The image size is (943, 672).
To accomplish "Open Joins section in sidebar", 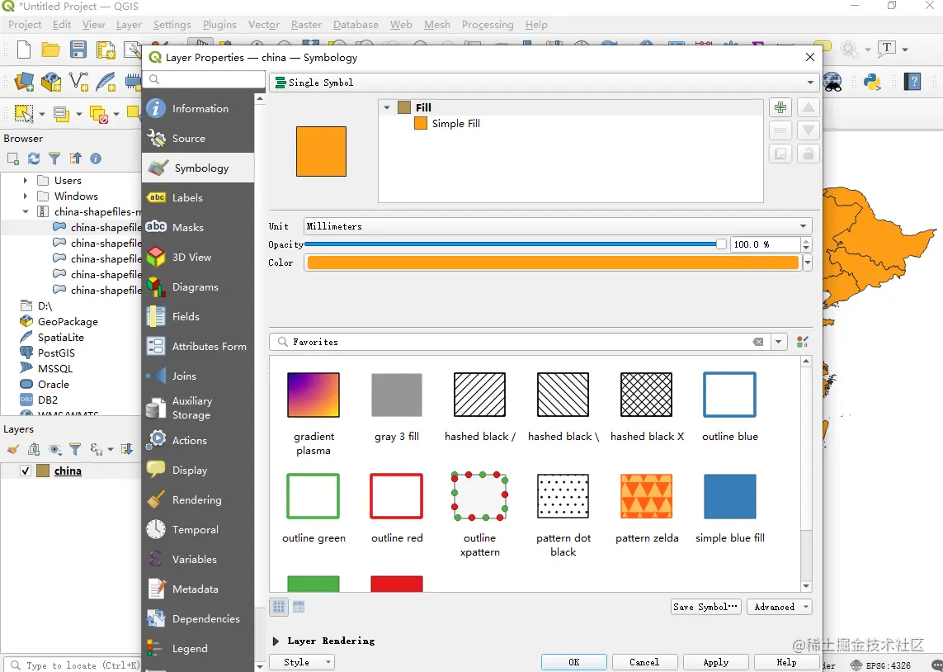I will (x=198, y=376).
